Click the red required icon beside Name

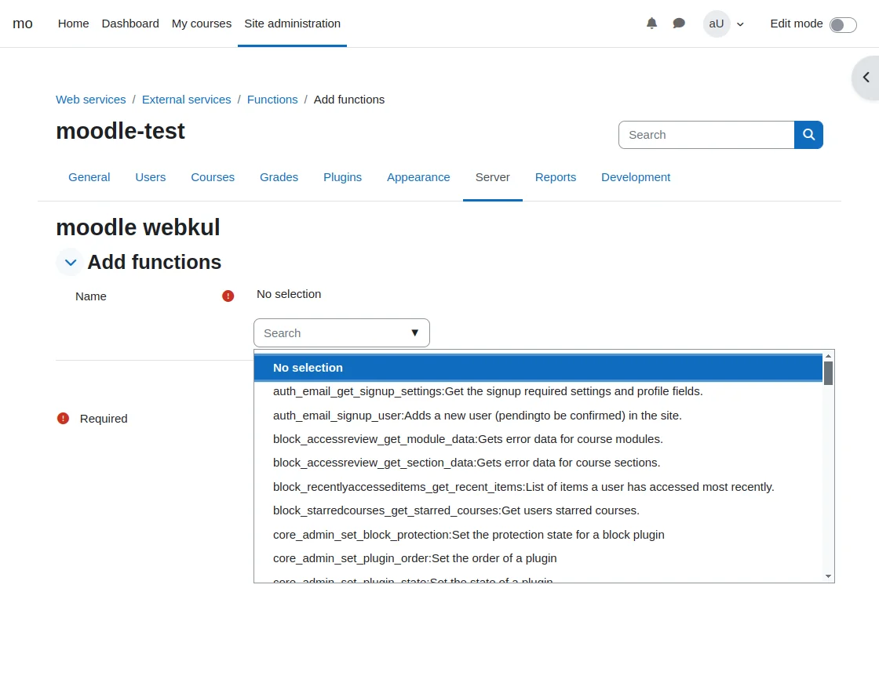coord(228,296)
